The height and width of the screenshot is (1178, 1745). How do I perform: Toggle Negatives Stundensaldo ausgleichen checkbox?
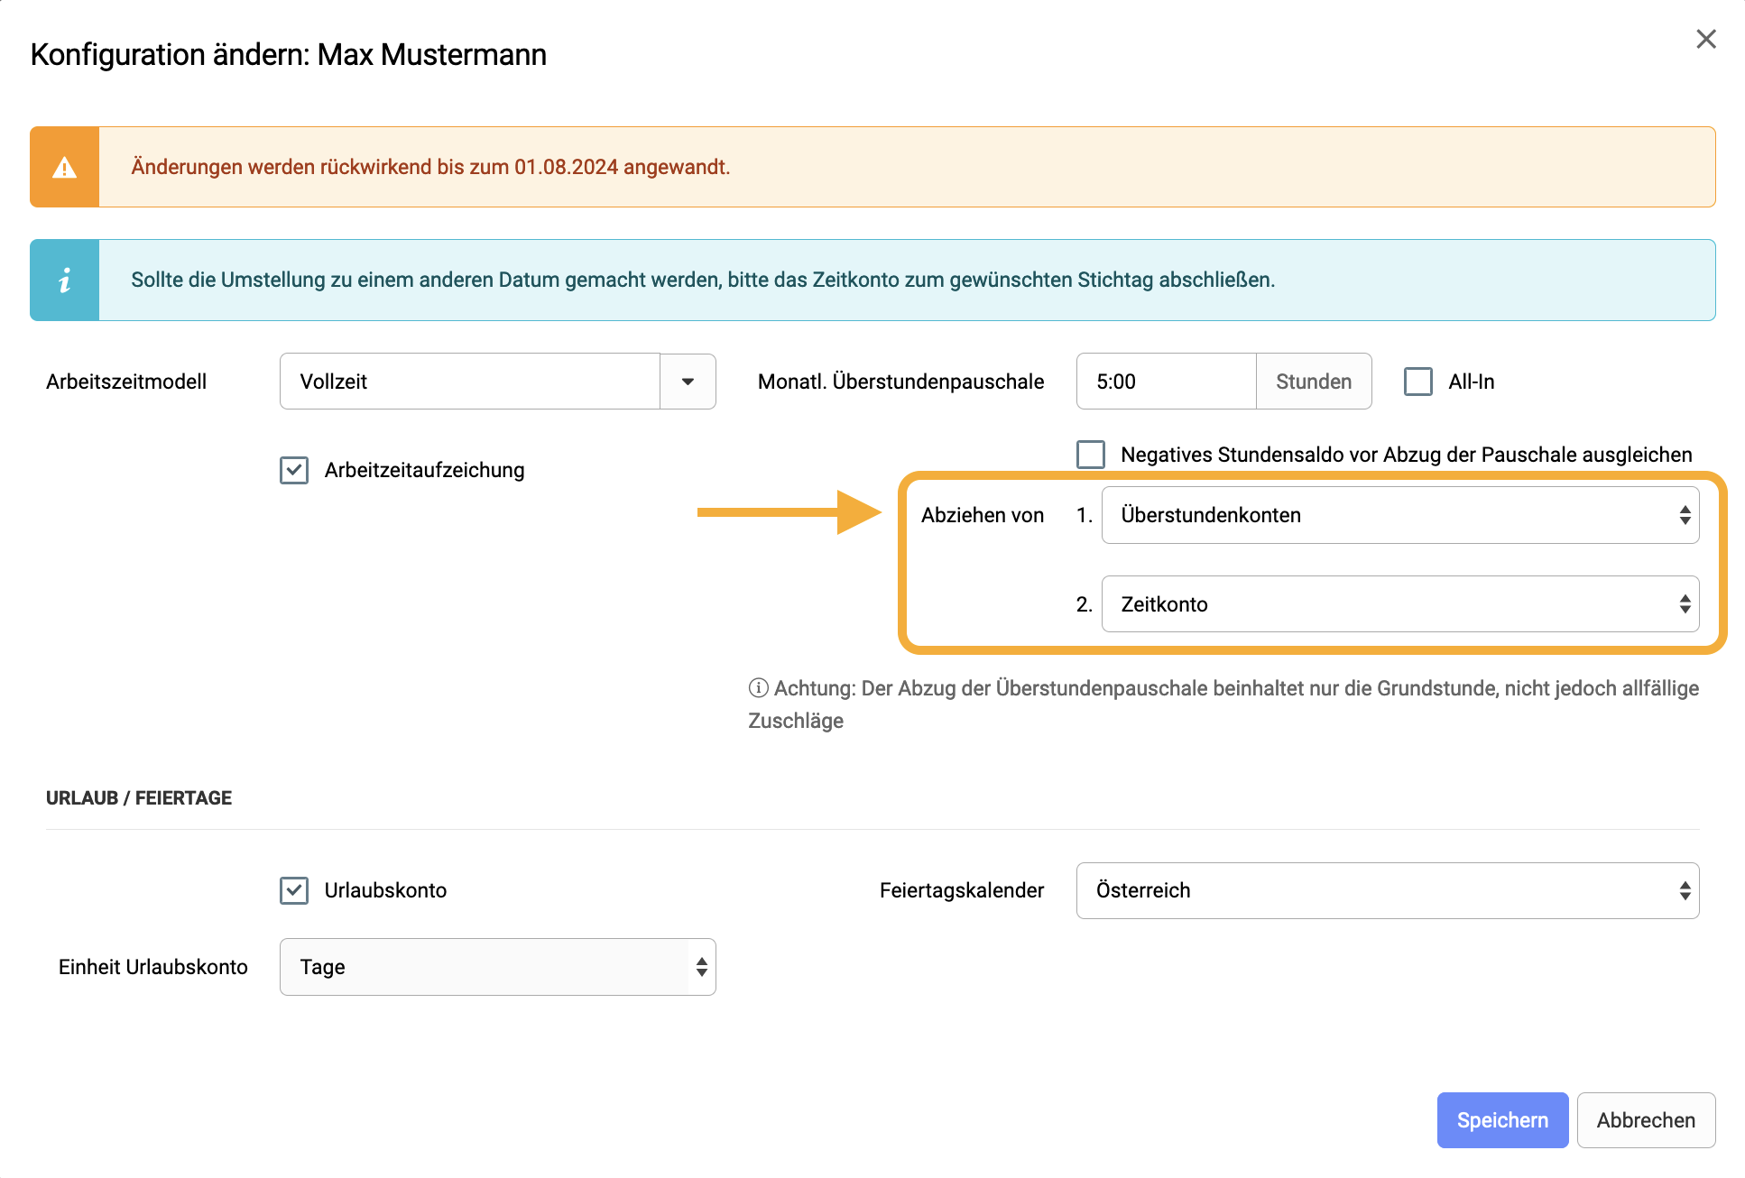tap(1090, 455)
